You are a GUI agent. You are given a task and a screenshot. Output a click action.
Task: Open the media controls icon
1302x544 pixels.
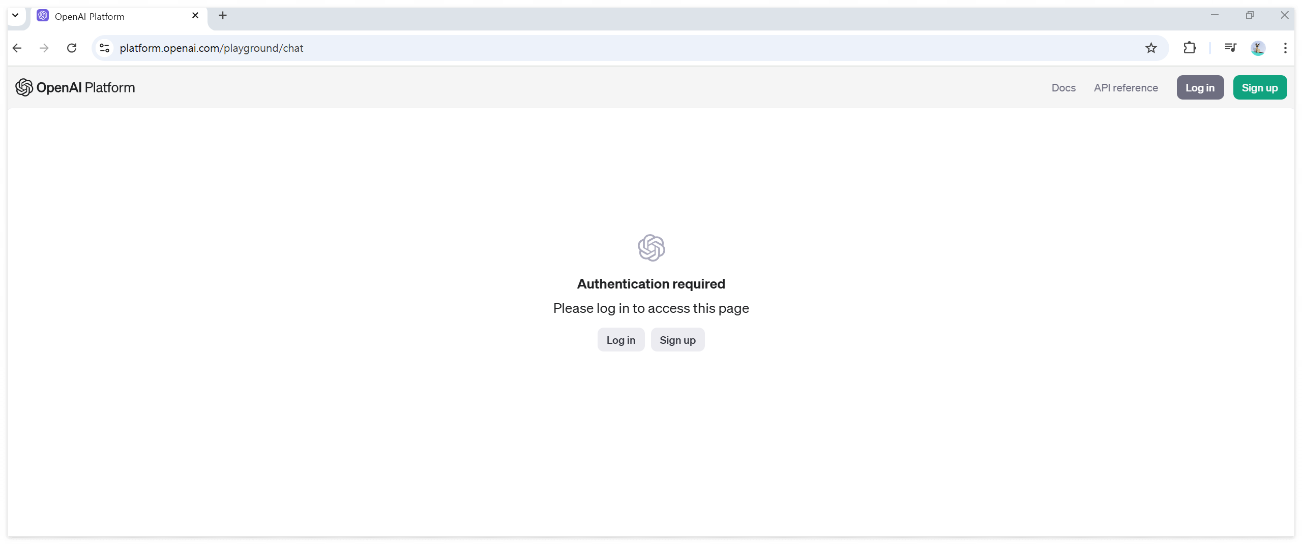1230,48
